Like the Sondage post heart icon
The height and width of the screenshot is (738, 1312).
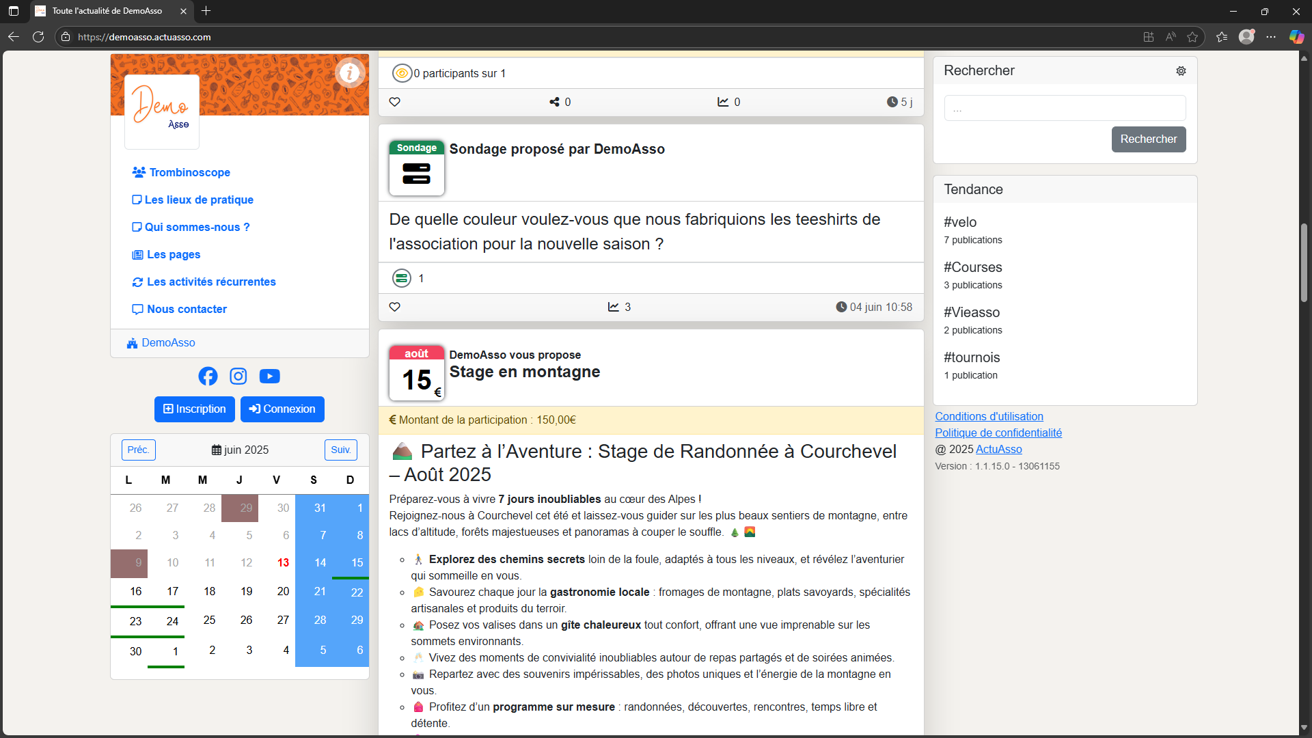pos(394,307)
